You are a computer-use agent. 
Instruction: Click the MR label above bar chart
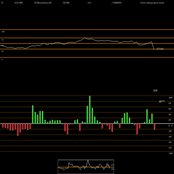[155, 90]
